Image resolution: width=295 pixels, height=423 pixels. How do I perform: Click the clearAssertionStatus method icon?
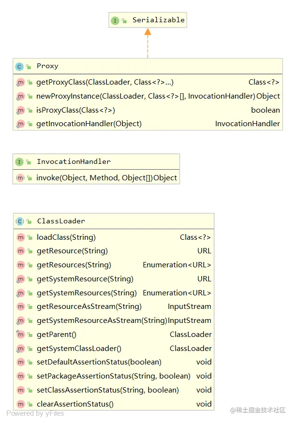coord(21,404)
